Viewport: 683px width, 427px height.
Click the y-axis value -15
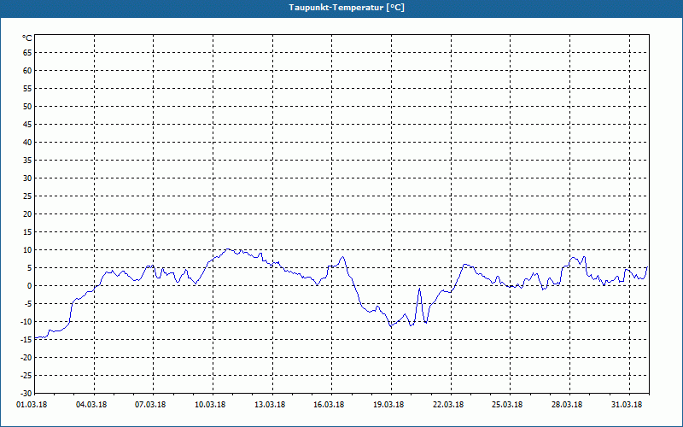point(26,339)
